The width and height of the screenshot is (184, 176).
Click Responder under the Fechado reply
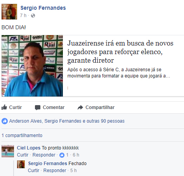(55, 171)
